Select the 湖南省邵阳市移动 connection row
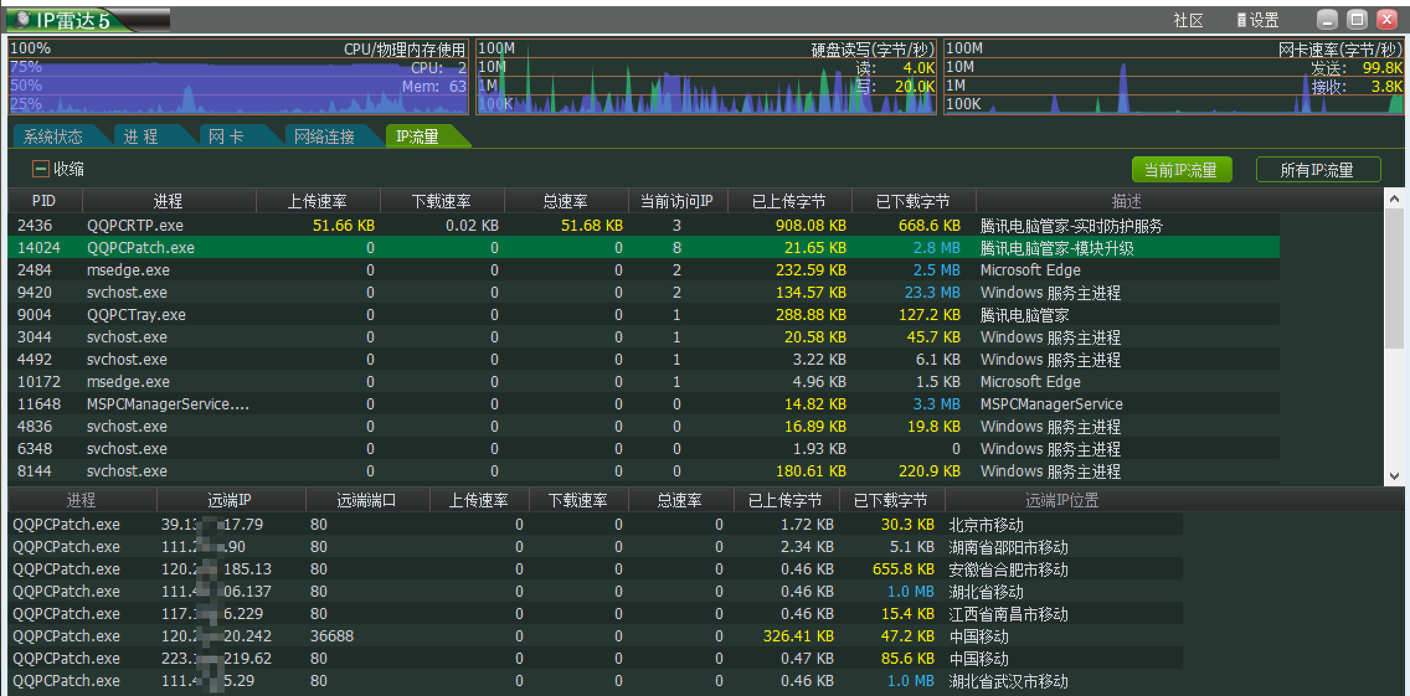The image size is (1410, 696). [x=596, y=547]
